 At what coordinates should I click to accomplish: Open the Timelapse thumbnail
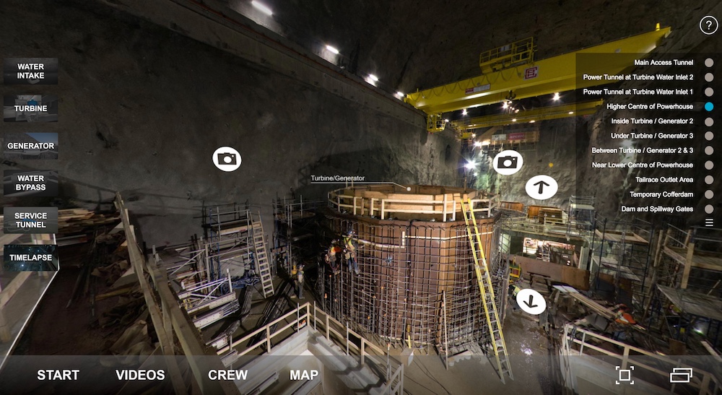coord(31,258)
